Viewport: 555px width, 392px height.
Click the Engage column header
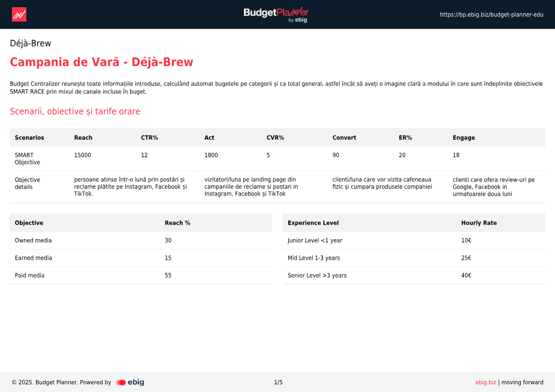click(463, 138)
